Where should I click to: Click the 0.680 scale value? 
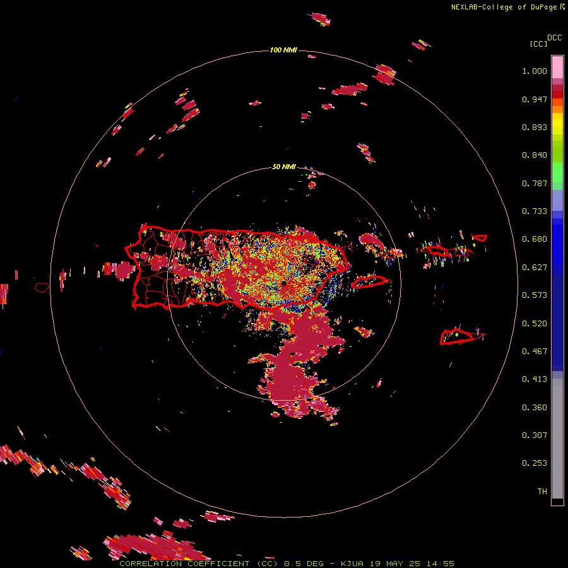(535, 239)
